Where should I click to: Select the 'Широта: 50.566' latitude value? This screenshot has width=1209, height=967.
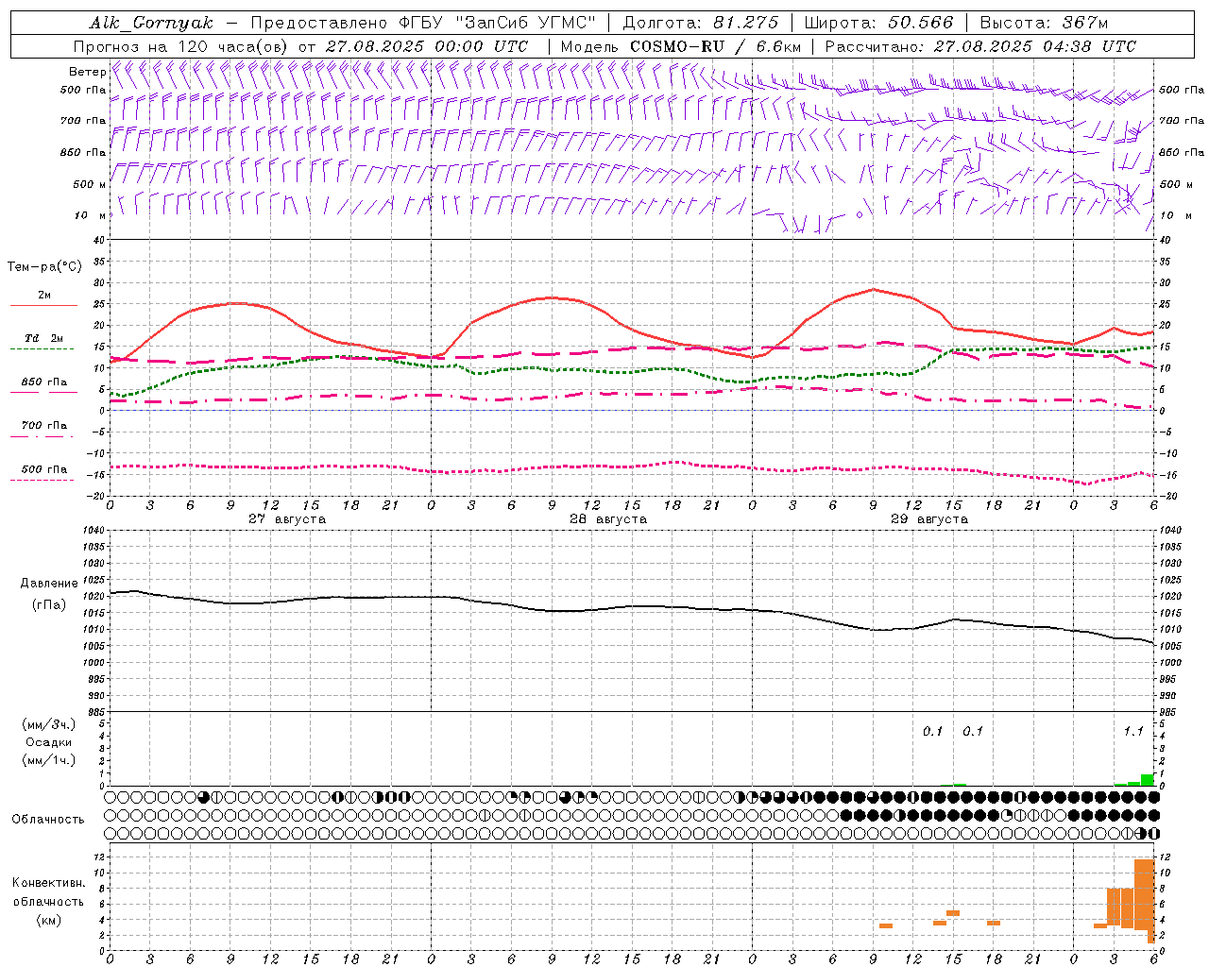878,23
